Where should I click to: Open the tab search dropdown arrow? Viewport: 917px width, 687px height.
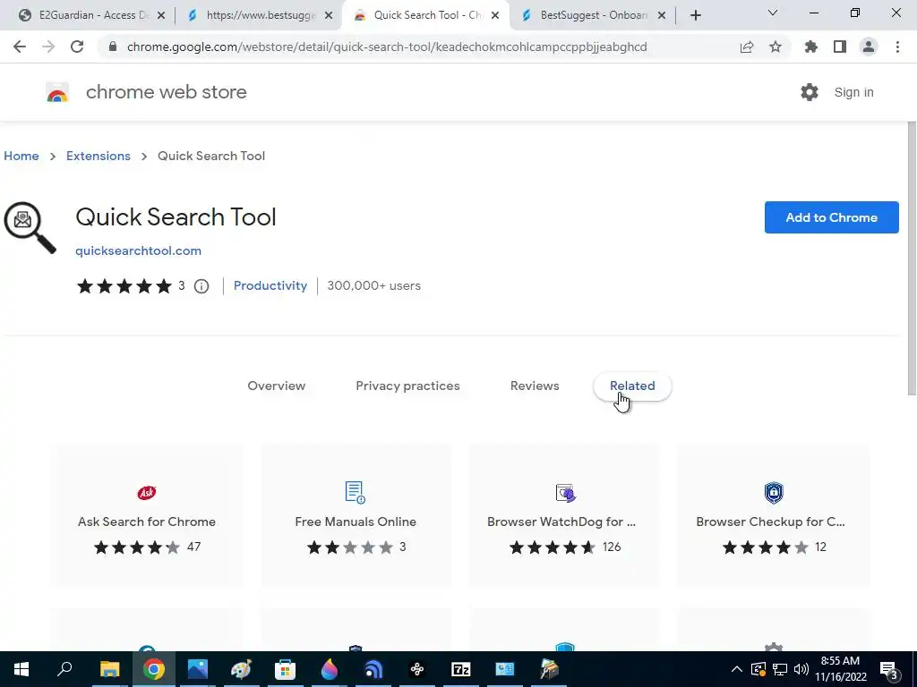click(773, 13)
